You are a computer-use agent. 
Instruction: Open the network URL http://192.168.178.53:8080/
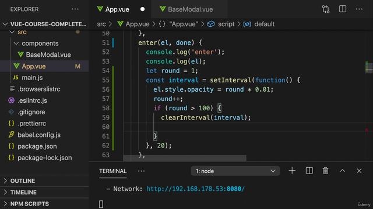coord(195,189)
